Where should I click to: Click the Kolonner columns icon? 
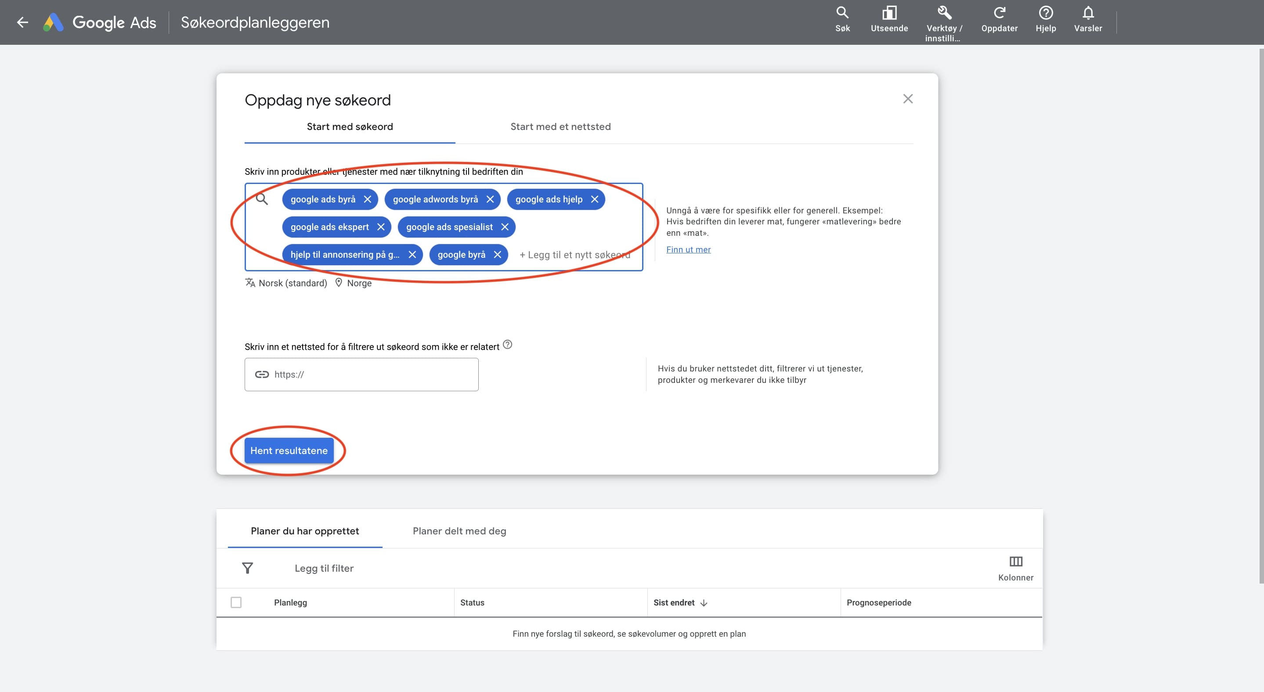point(1015,562)
